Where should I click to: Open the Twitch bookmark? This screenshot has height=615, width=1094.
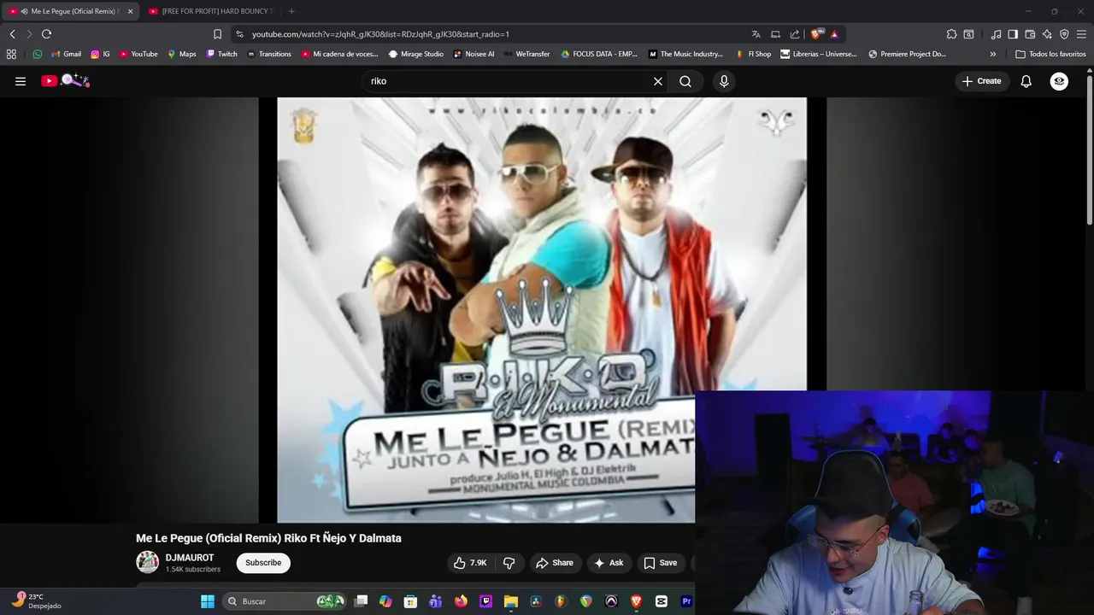coord(221,54)
